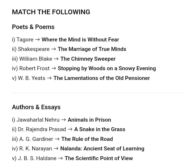
Task: Click the Poets & Poems subheading
Action: click(x=33, y=27)
